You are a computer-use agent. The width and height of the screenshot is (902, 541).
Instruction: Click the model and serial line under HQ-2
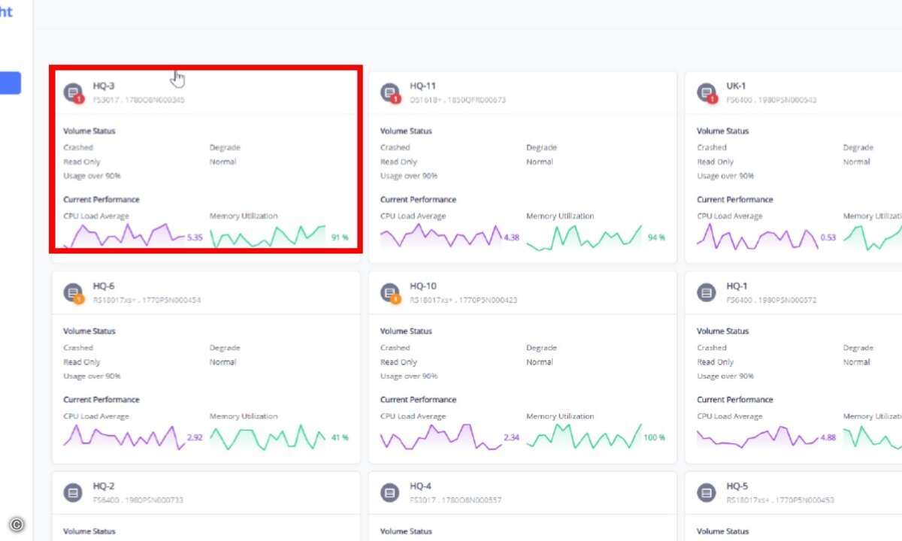(x=138, y=500)
